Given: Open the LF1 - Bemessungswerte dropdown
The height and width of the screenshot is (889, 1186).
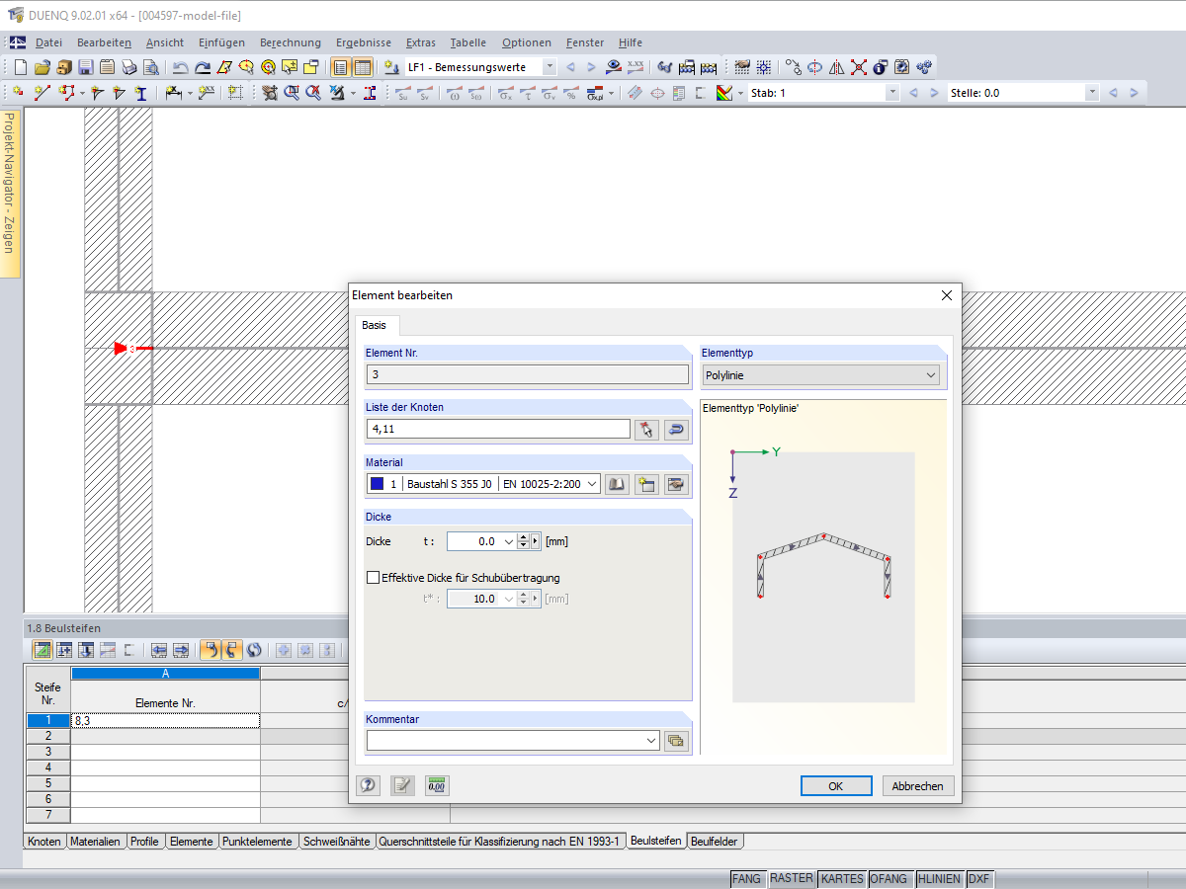Looking at the screenshot, I should point(549,67).
